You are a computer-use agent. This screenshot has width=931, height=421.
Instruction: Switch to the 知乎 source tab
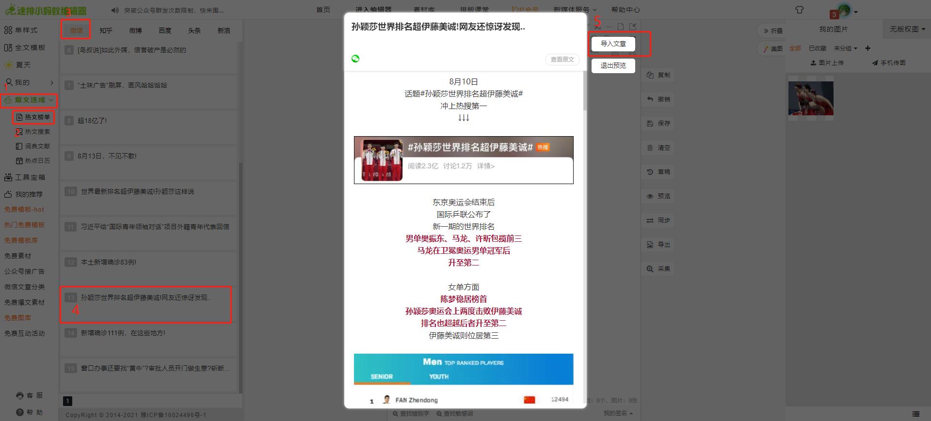coord(106,31)
